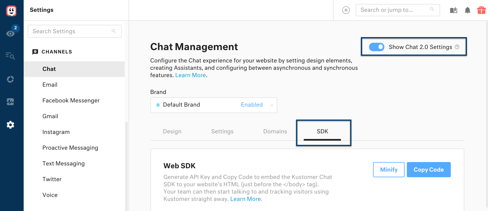This screenshot has width=488, height=211.
Task: Switch to the Settings tab
Action: [x=222, y=131]
